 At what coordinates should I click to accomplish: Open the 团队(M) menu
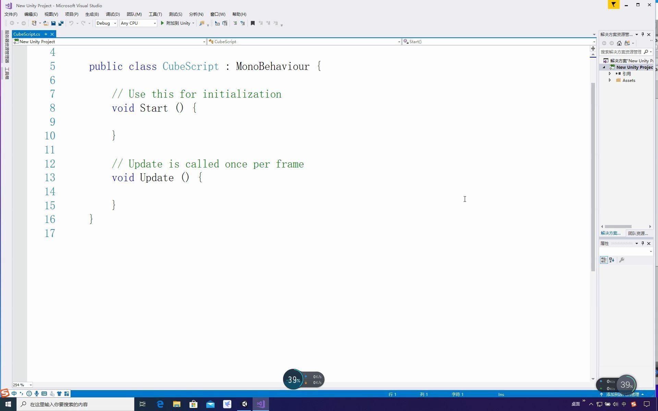point(134,14)
